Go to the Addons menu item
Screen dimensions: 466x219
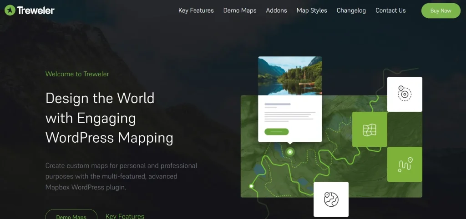tap(276, 11)
